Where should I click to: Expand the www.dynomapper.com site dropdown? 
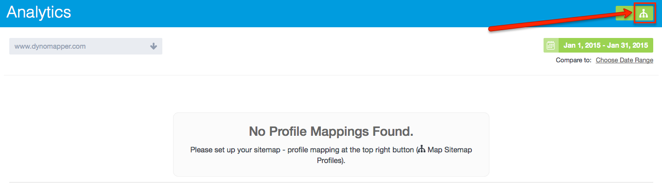tap(86, 46)
